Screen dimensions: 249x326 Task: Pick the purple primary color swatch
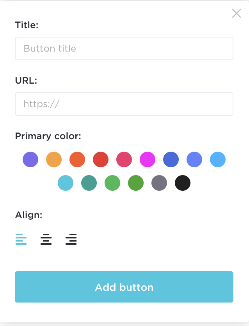[30, 159]
